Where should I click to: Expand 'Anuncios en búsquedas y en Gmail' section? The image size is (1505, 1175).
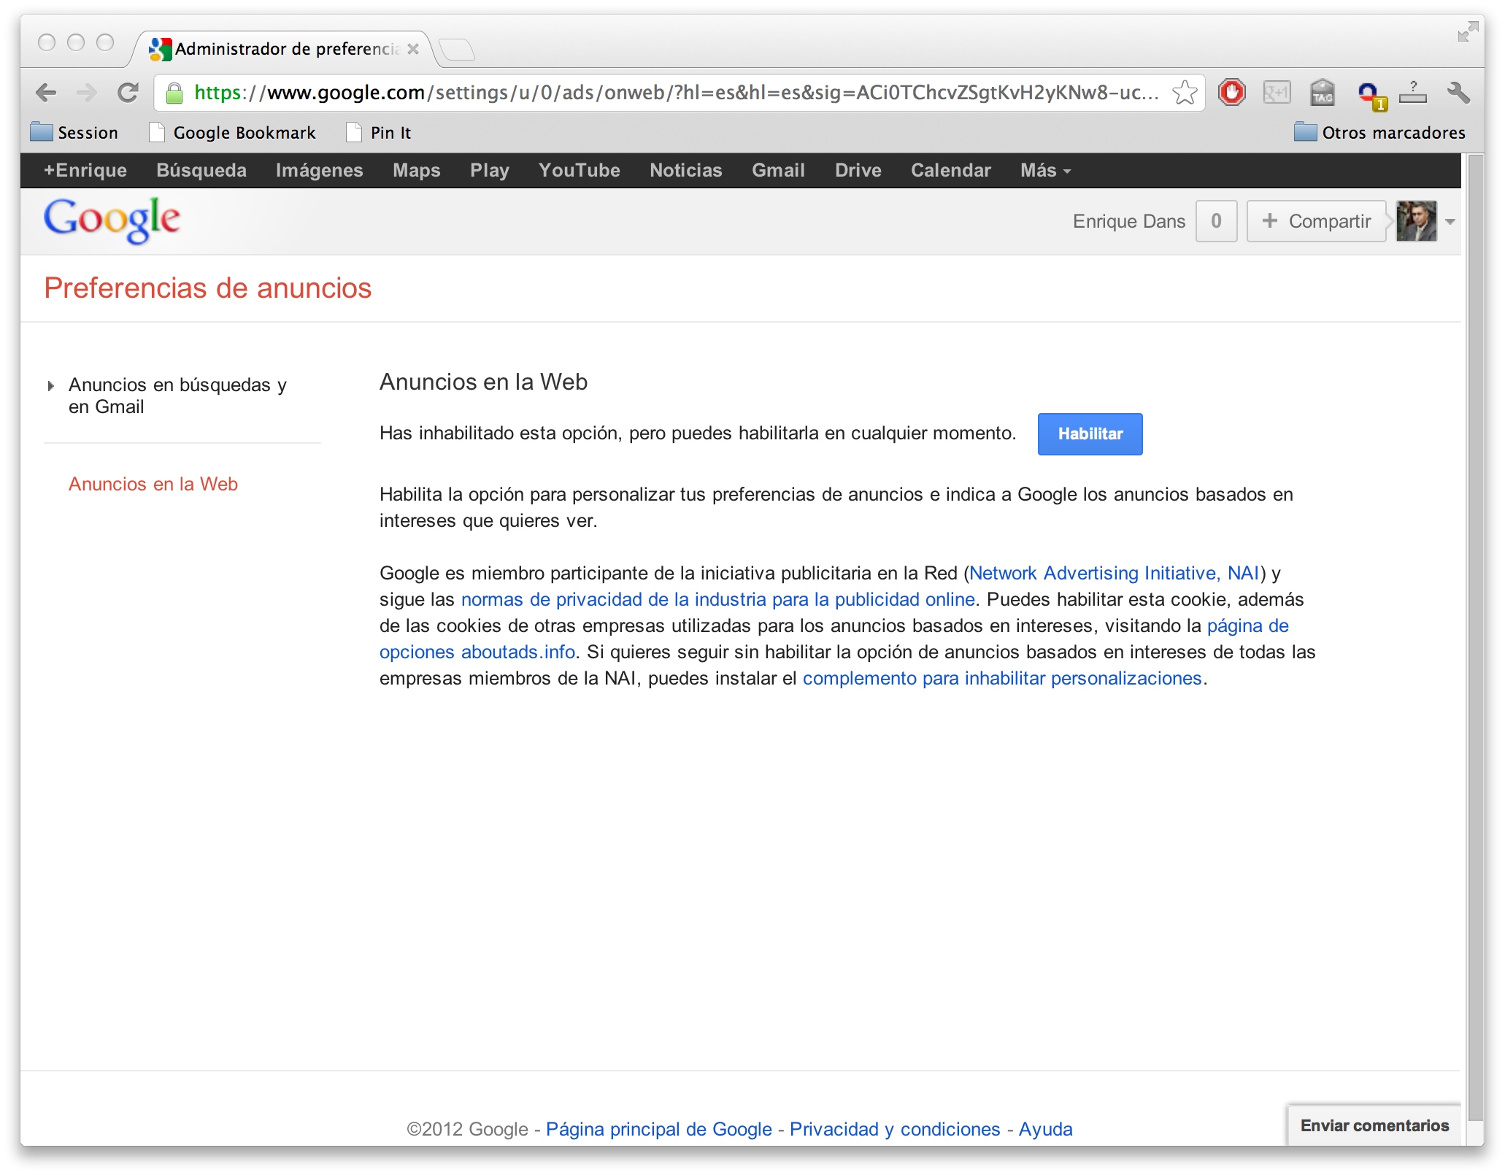click(177, 396)
